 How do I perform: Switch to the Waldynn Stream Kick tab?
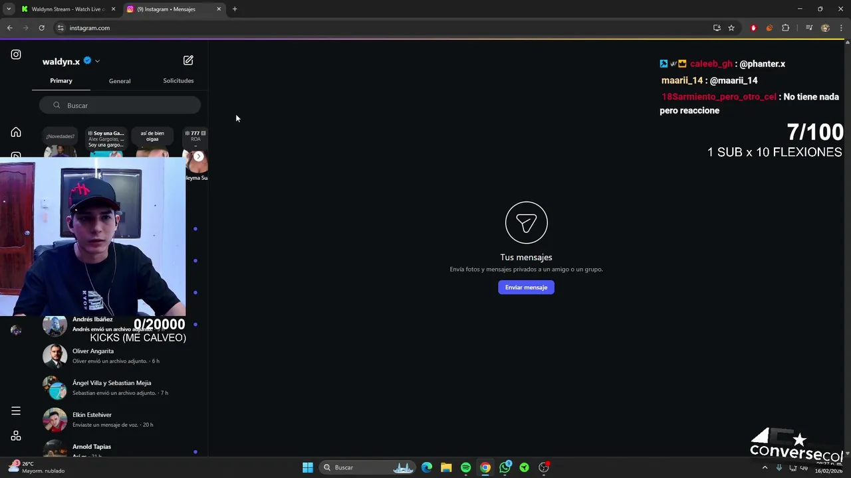click(68, 9)
